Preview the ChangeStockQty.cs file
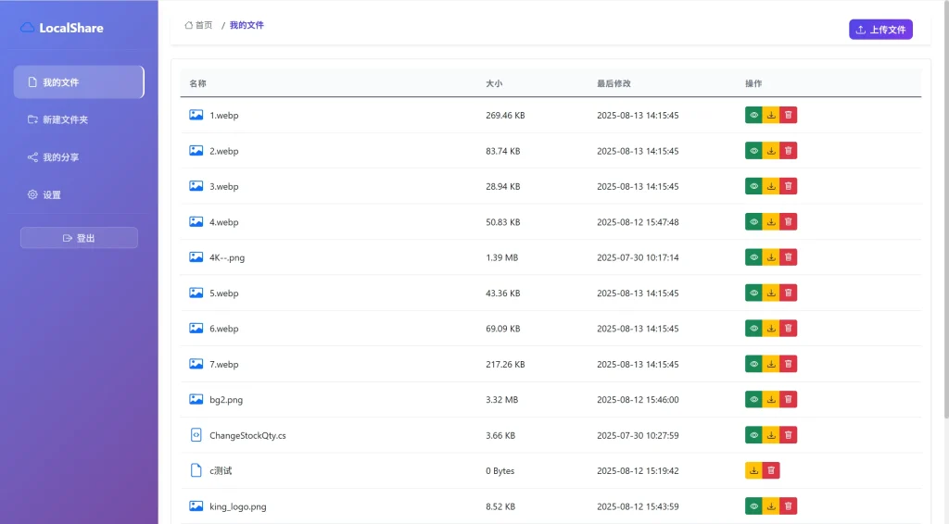949x524 pixels. pos(753,434)
